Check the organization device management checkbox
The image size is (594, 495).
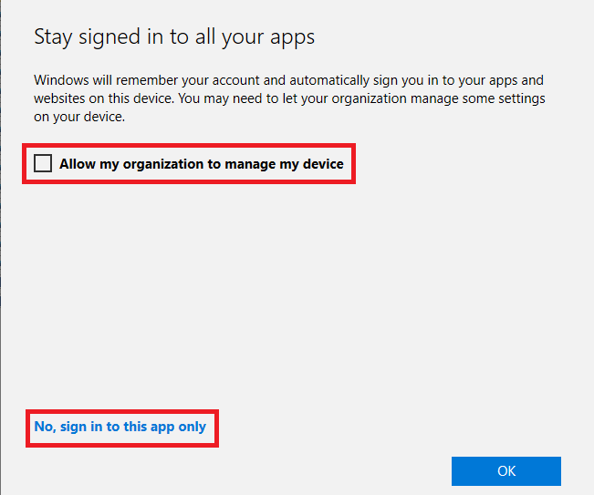coord(43,163)
